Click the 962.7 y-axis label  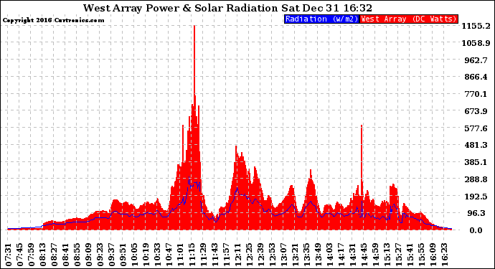click(476, 60)
